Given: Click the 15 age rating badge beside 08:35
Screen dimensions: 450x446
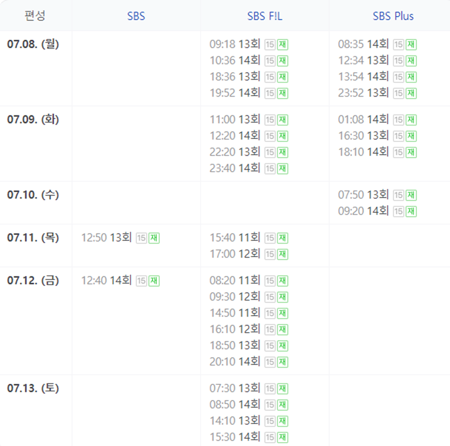Looking at the screenshot, I should tap(398, 45).
